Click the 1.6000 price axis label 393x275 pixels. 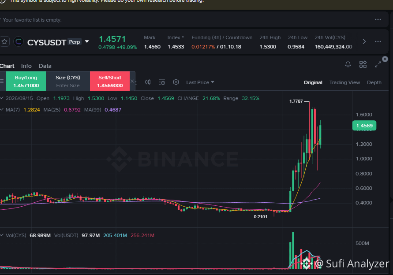coord(364,115)
